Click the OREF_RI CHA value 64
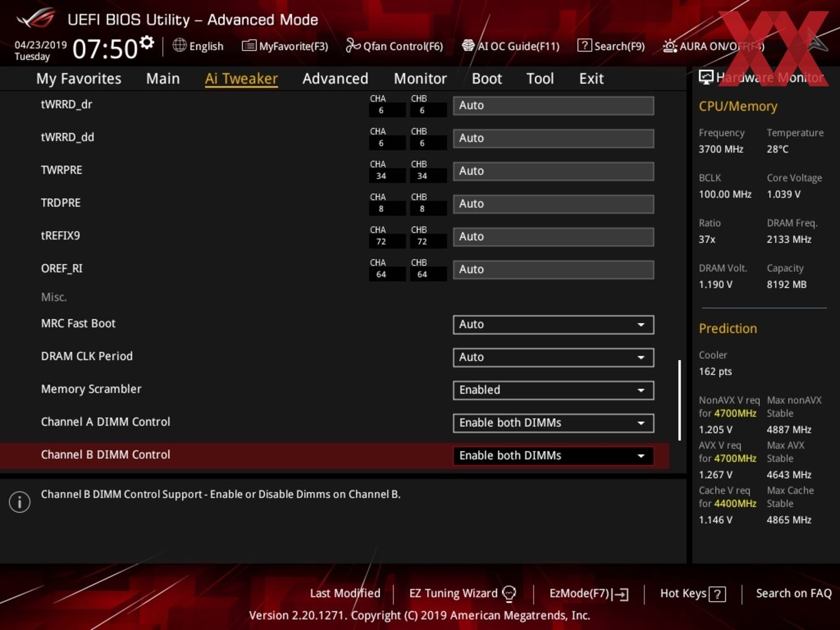 [x=381, y=274]
